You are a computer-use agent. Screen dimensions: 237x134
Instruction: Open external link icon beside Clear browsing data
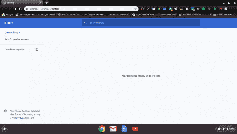(x=37, y=49)
